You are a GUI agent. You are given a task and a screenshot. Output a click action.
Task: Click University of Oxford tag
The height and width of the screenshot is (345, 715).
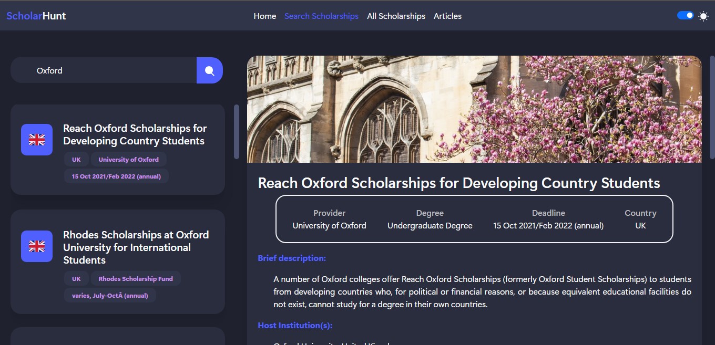pyautogui.click(x=129, y=160)
